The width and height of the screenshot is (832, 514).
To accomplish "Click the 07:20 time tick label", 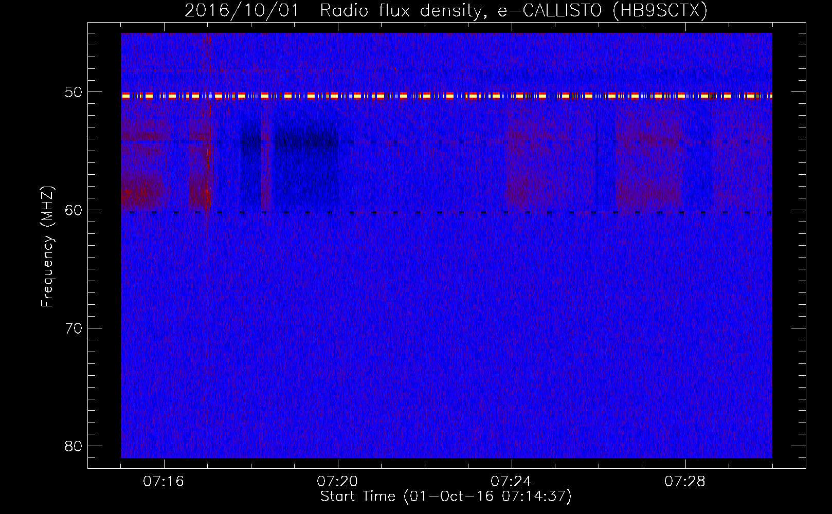I will (x=337, y=482).
